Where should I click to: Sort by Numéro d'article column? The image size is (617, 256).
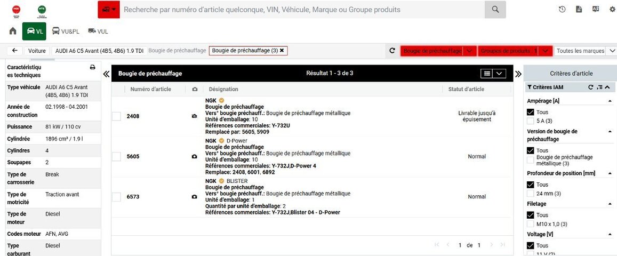[151, 89]
